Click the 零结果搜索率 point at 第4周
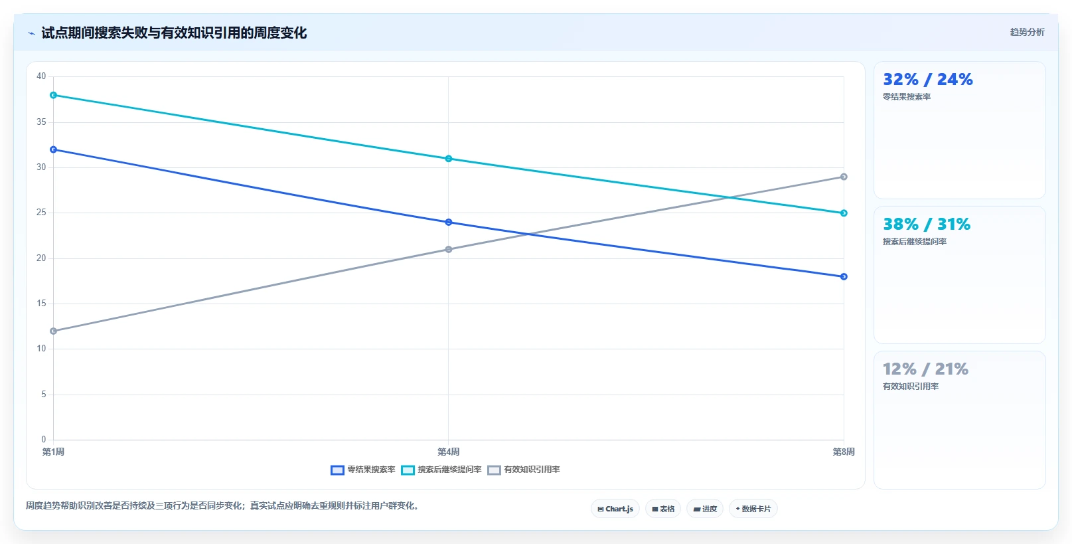Screen dimensions: 1072x544 click(449, 222)
